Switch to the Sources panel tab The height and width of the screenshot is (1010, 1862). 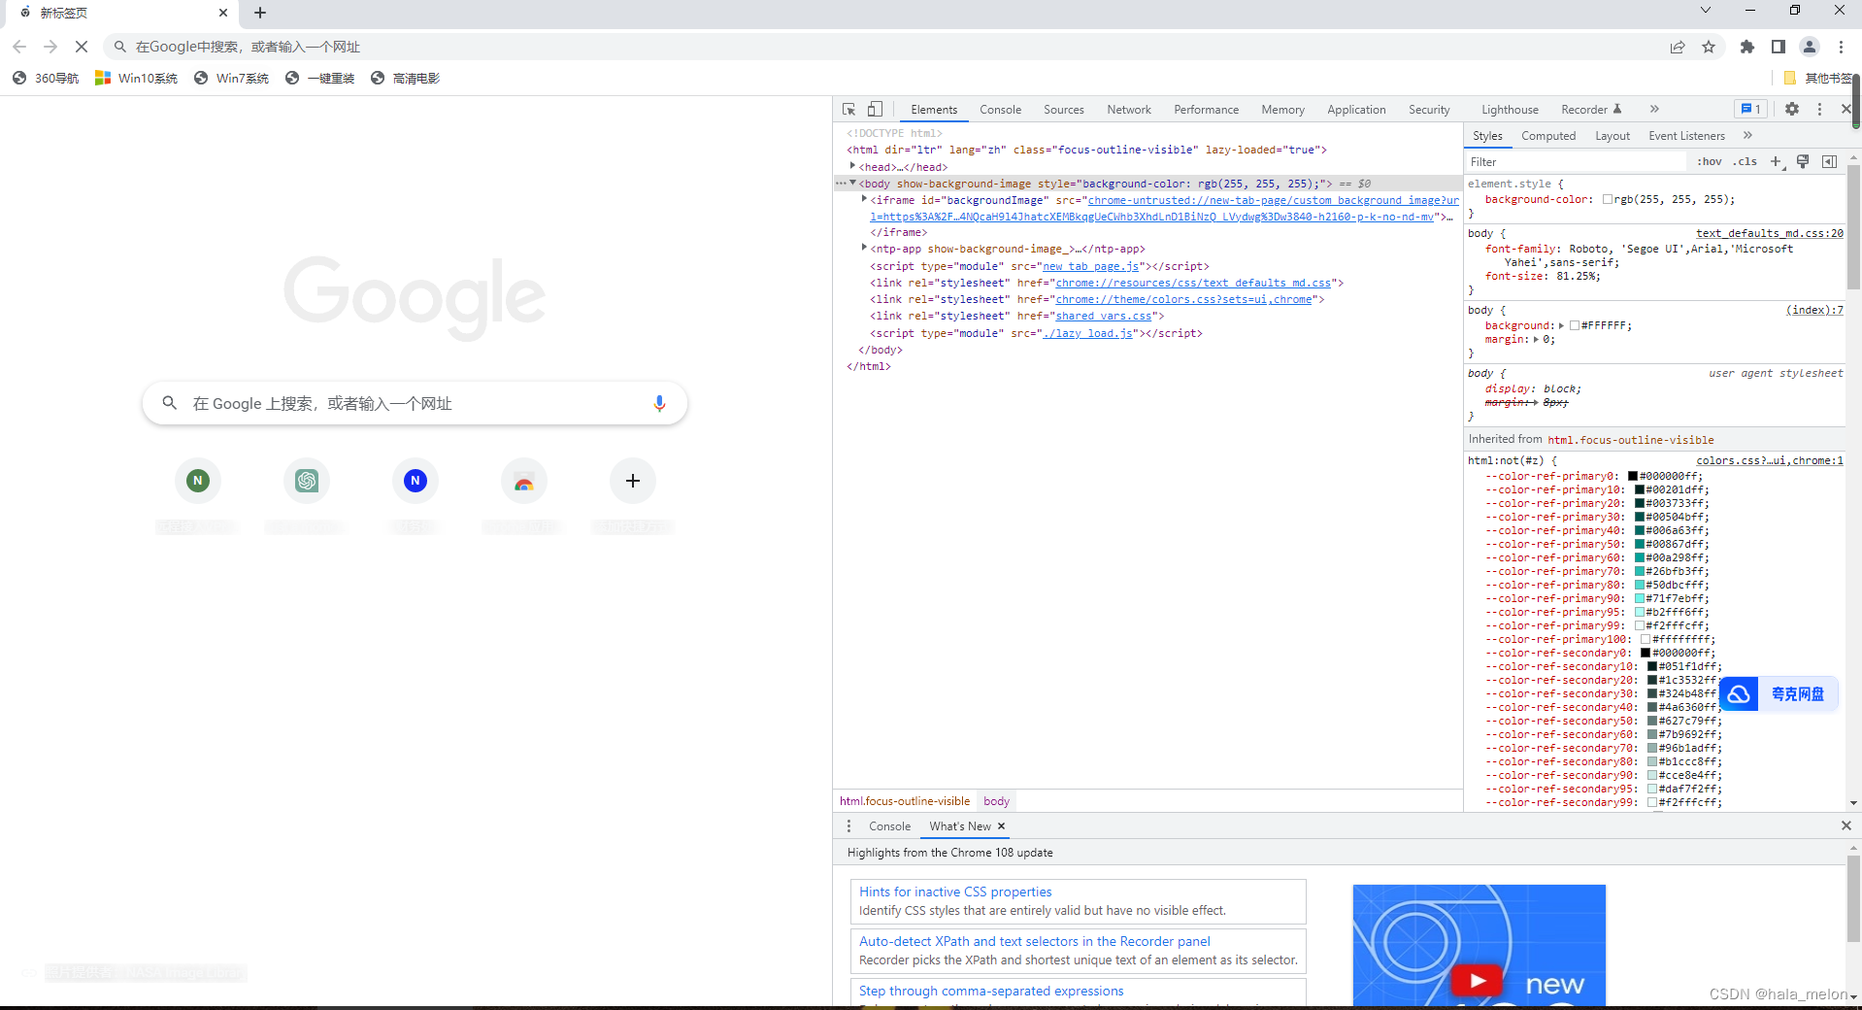(x=1064, y=110)
